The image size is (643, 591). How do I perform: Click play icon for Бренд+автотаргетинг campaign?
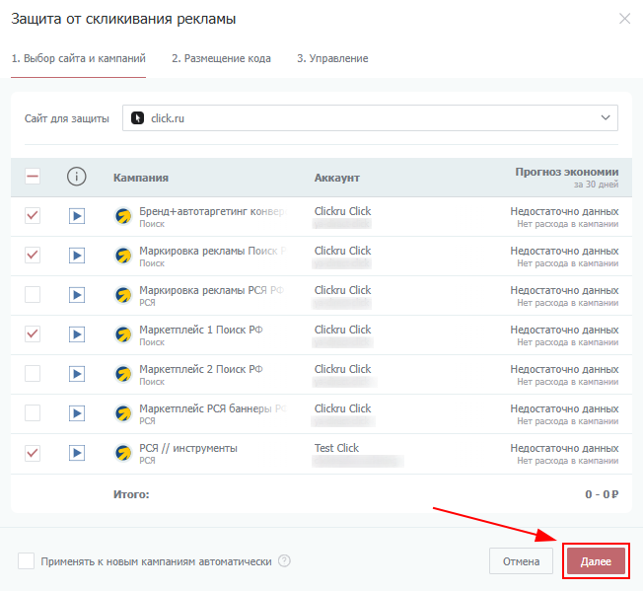coord(77,216)
